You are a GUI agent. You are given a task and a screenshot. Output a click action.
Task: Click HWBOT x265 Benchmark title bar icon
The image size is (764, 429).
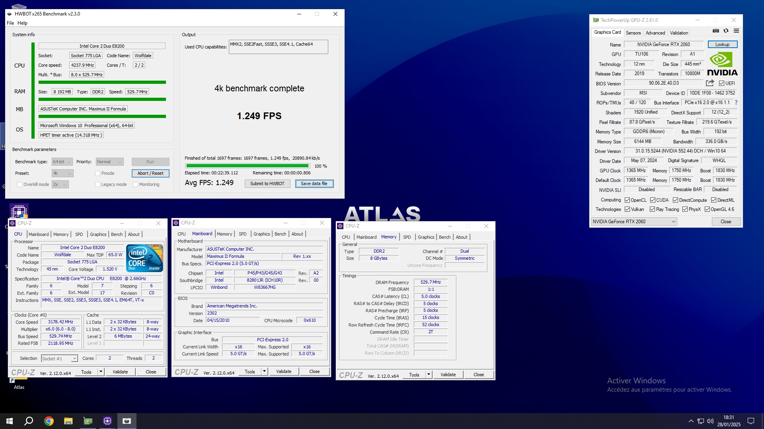pyautogui.click(x=10, y=14)
